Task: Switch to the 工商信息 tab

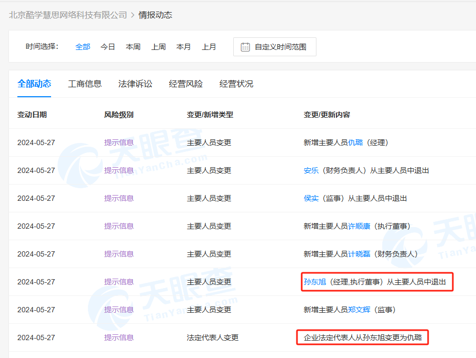Action: click(85, 84)
